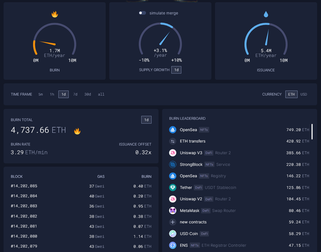Click the GAS column header
Screen dimensions: 321x252
point(101,176)
